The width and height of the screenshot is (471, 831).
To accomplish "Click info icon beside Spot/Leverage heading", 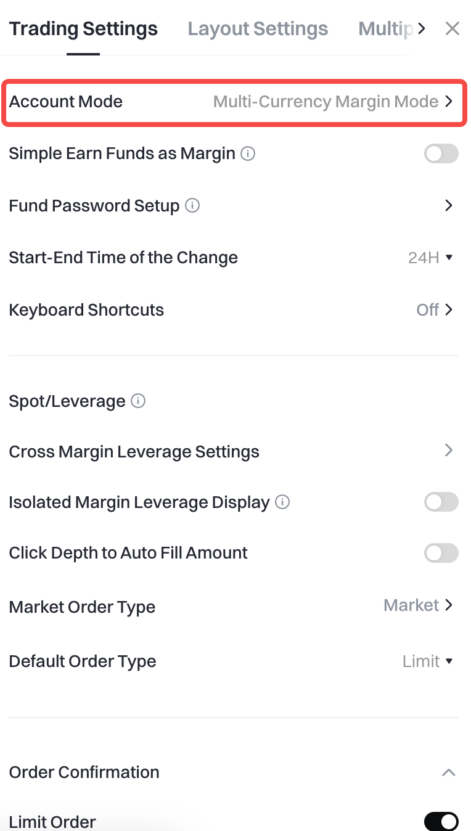I will (139, 401).
